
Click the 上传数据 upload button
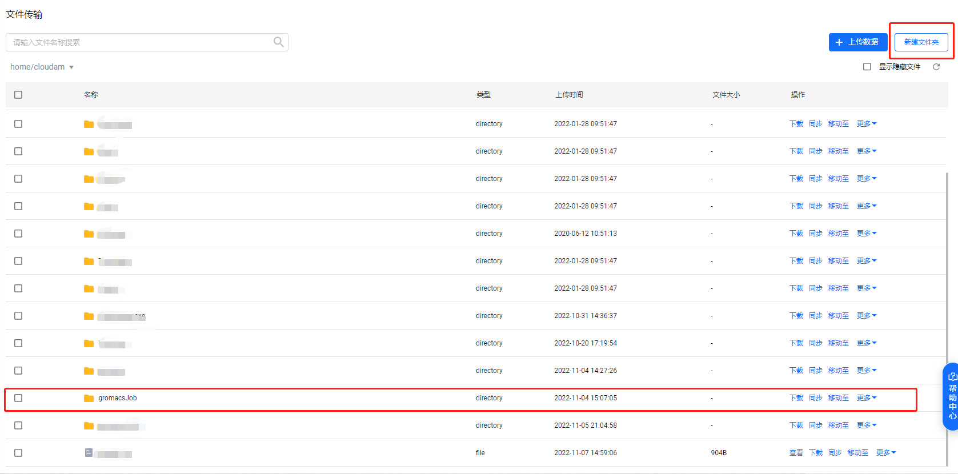tap(857, 42)
